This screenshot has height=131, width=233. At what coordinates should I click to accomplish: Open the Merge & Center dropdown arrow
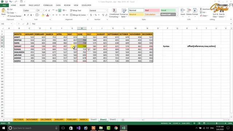click(x=87, y=15)
